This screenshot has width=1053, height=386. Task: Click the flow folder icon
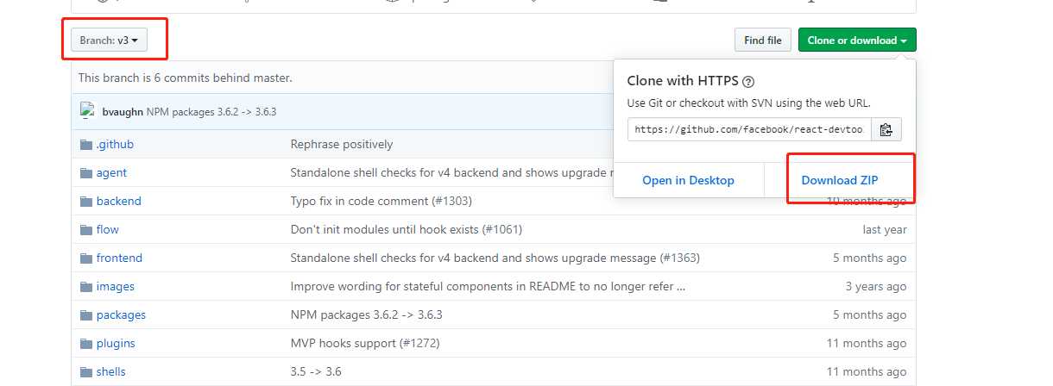(85, 230)
